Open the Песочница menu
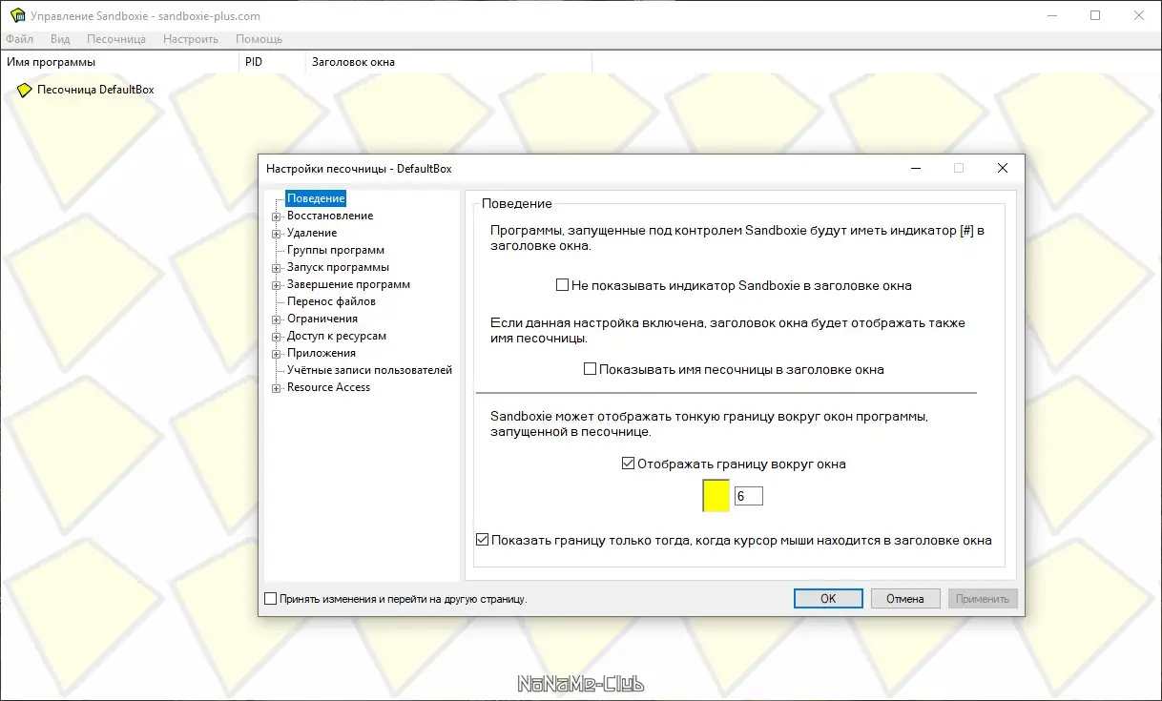1162x701 pixels. [116, 39]
